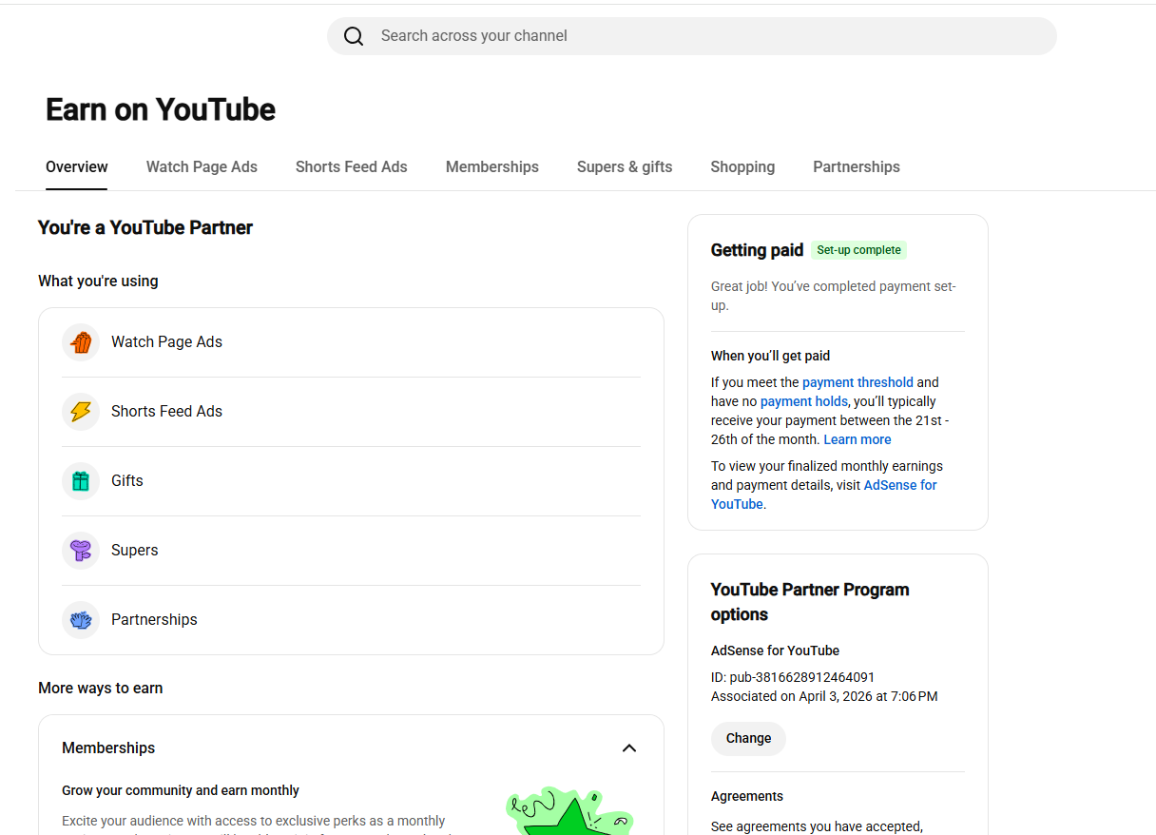Click the 'When you'll get paid' subheading
1156x835 pixels.
[x=770, y=356]
